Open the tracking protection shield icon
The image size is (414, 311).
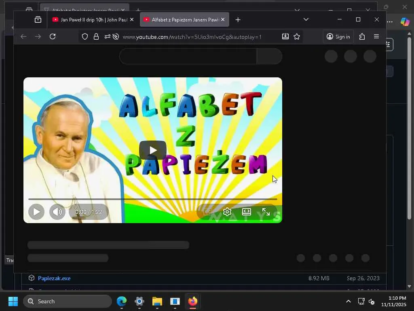pos(85,36)
